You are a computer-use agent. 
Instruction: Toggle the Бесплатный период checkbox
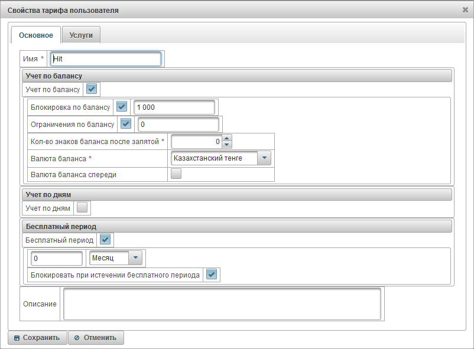tap(105, 240)
